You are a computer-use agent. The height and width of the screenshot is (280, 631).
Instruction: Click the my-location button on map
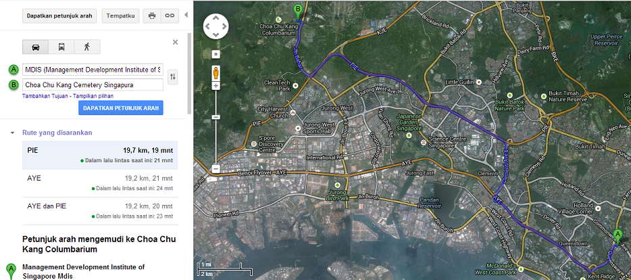pyautogui.click(x=216, y=54)
